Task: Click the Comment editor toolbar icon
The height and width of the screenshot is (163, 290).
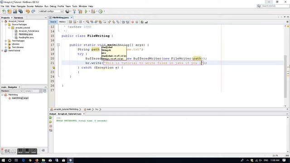Action: [x=142, y=22]
